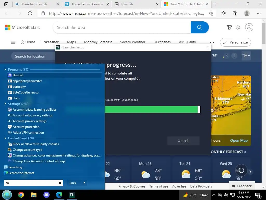Click Add a VPN connection icon
266x200 pixels.
(x=10, y=133)
